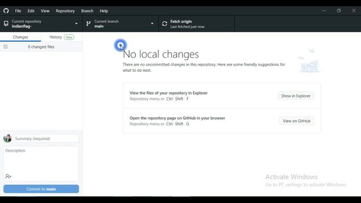Click the branch name 'main' in toolbar

[99, 27]
